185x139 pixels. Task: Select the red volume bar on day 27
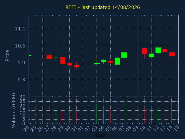tap(49, 119)
